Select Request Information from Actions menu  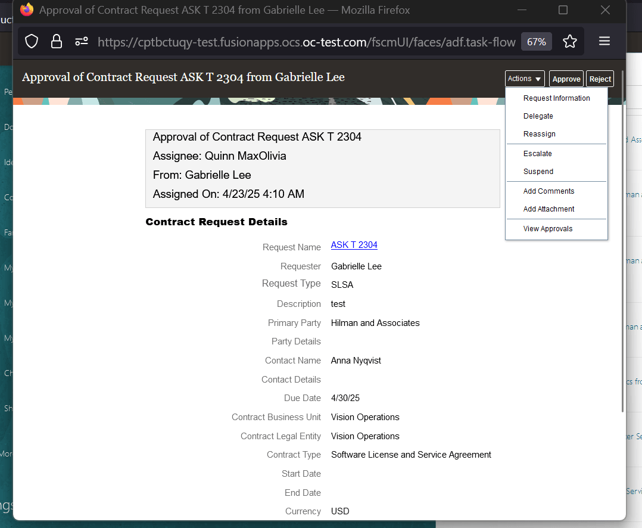pyautogui.click(x=556, y=98)
